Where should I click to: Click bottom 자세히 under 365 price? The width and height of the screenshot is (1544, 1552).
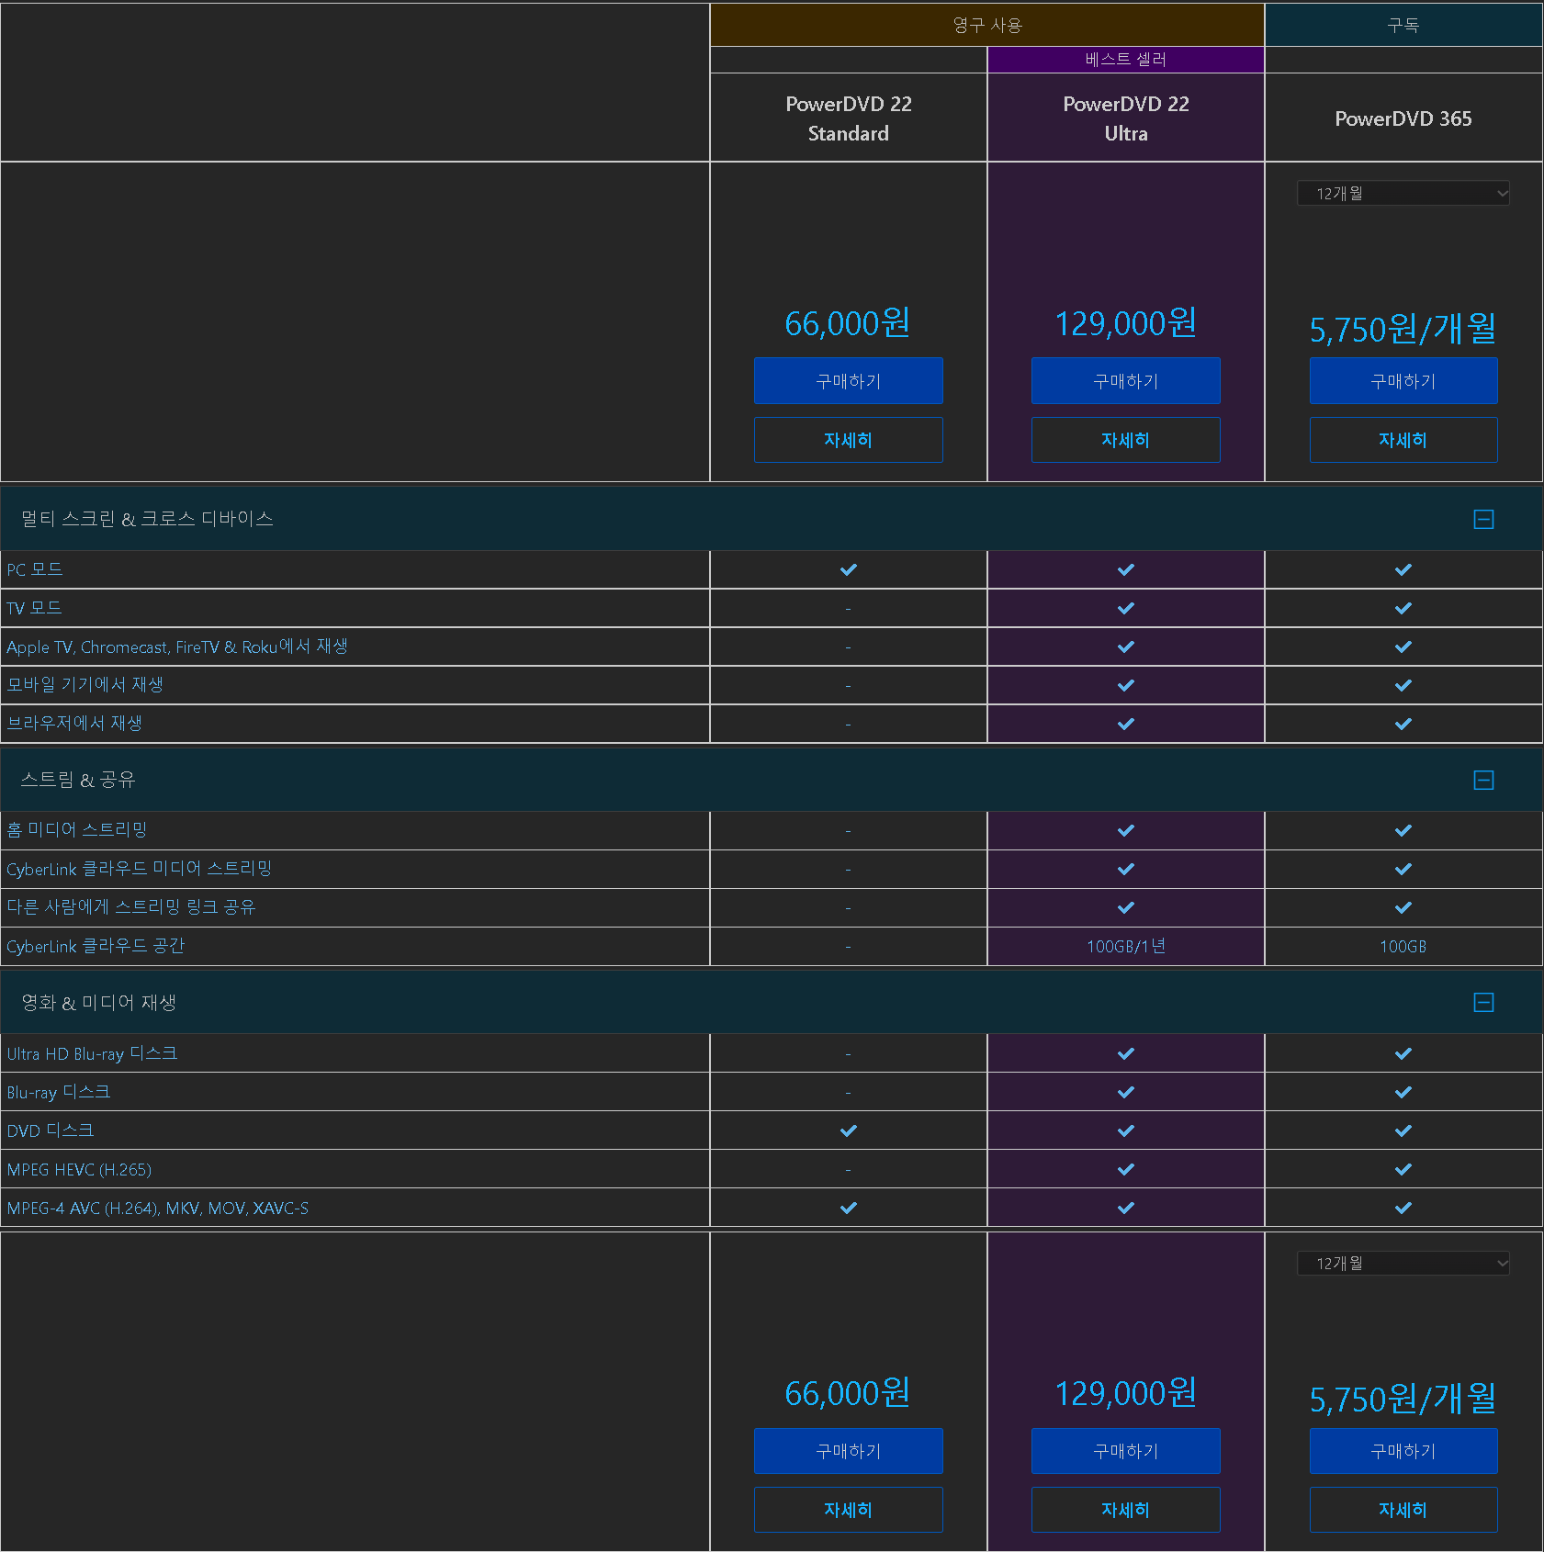[1403, 1510]
